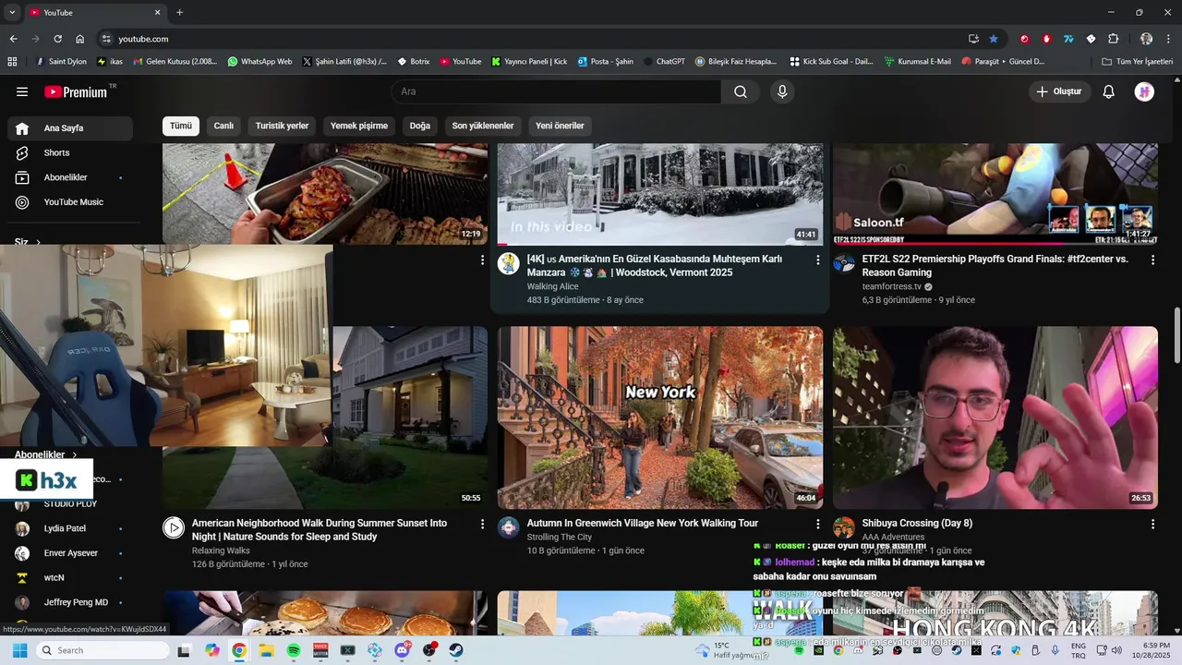Image resolution: width=1182 pixels, height=665 pixels.
Task: Open options for ETF2L S22 video
Action: 1152,260
